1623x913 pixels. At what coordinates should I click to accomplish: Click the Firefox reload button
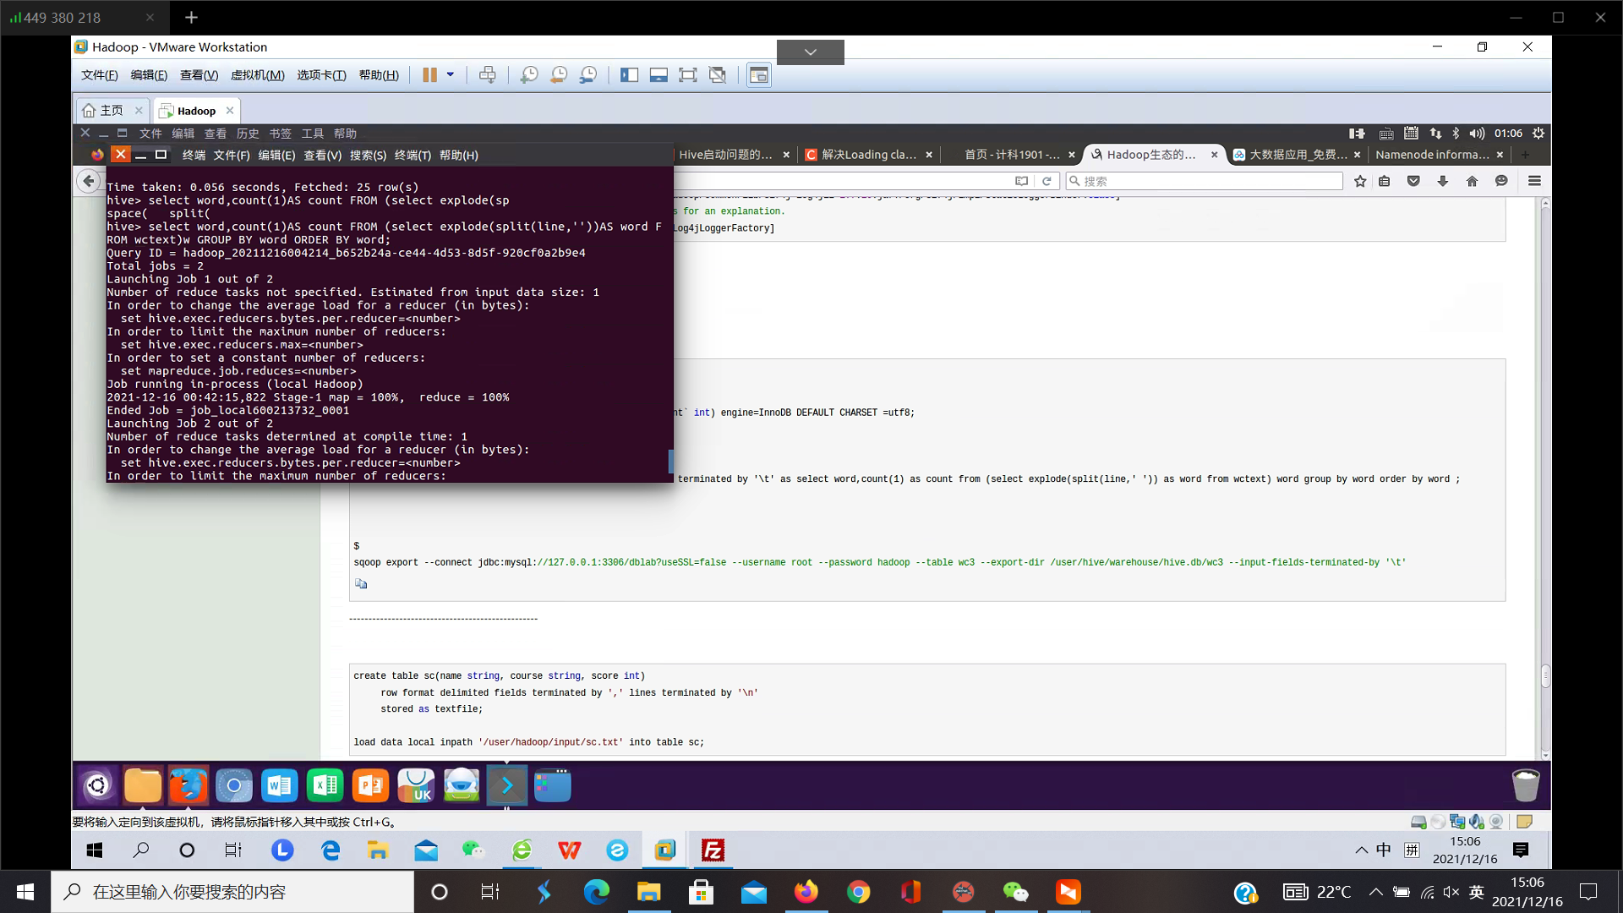tap(1046, 181)
